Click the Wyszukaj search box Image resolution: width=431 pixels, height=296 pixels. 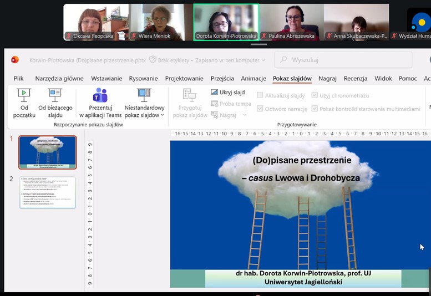click(x=344, y=60)
